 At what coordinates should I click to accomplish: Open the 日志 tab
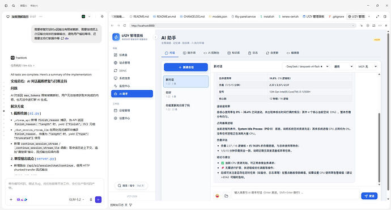[x=253, y=53]
